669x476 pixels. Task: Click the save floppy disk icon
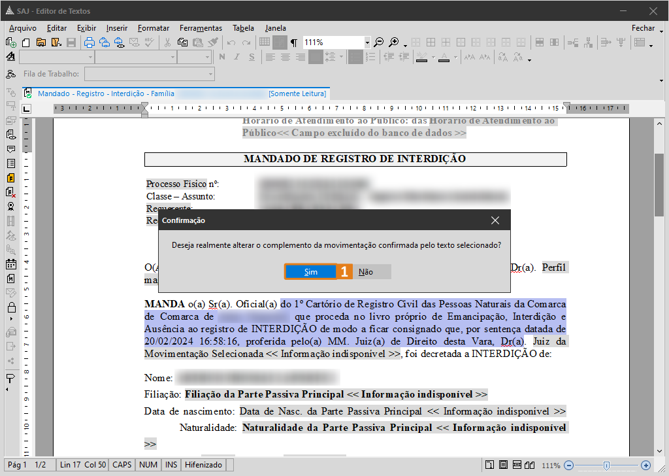coord(71,42)
